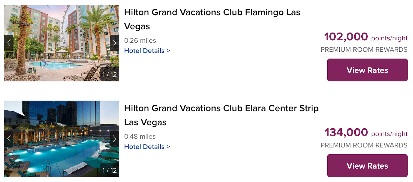Click the 134,000 points per night price

[346, 133]
